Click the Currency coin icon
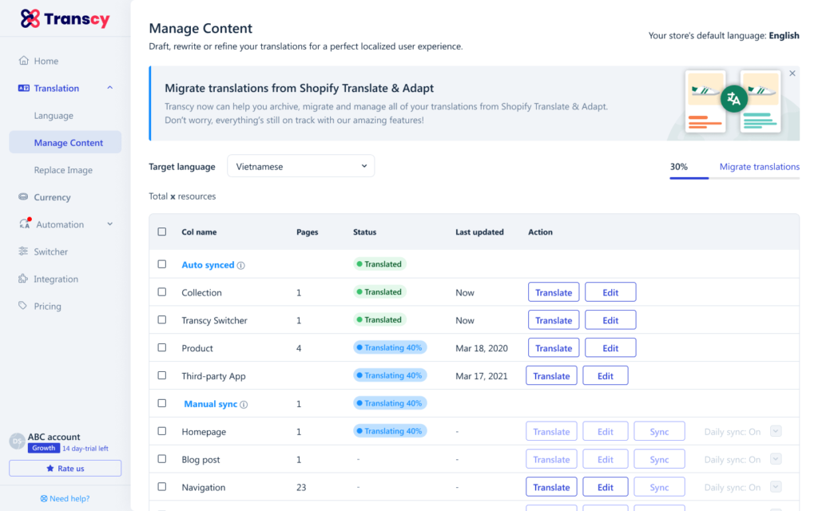 23,197
